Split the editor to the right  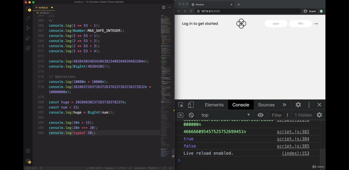[x=164, y=7]
